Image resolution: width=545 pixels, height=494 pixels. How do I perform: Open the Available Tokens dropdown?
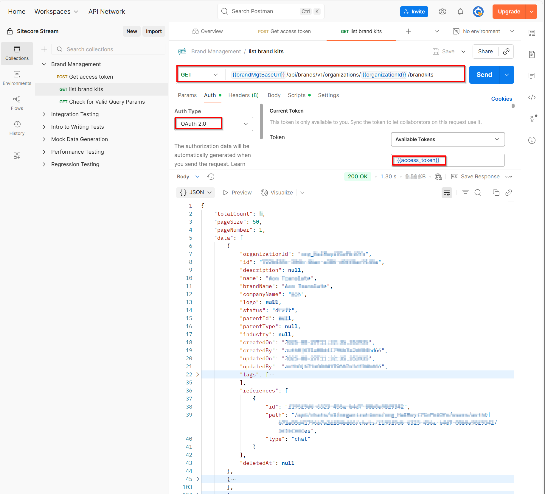tap(448, 139)
